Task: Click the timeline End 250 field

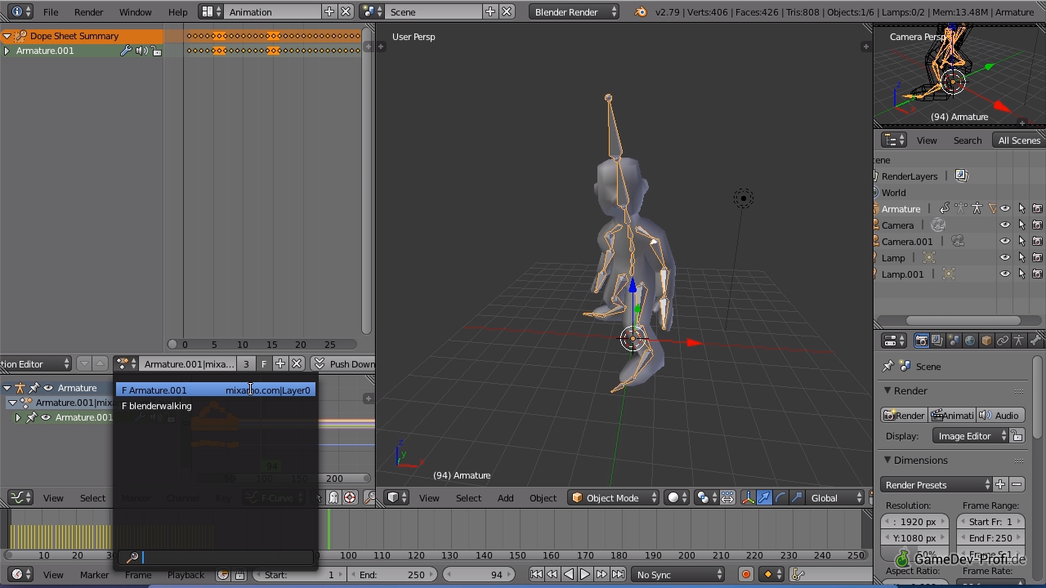Action: click(x=391, y=574)
